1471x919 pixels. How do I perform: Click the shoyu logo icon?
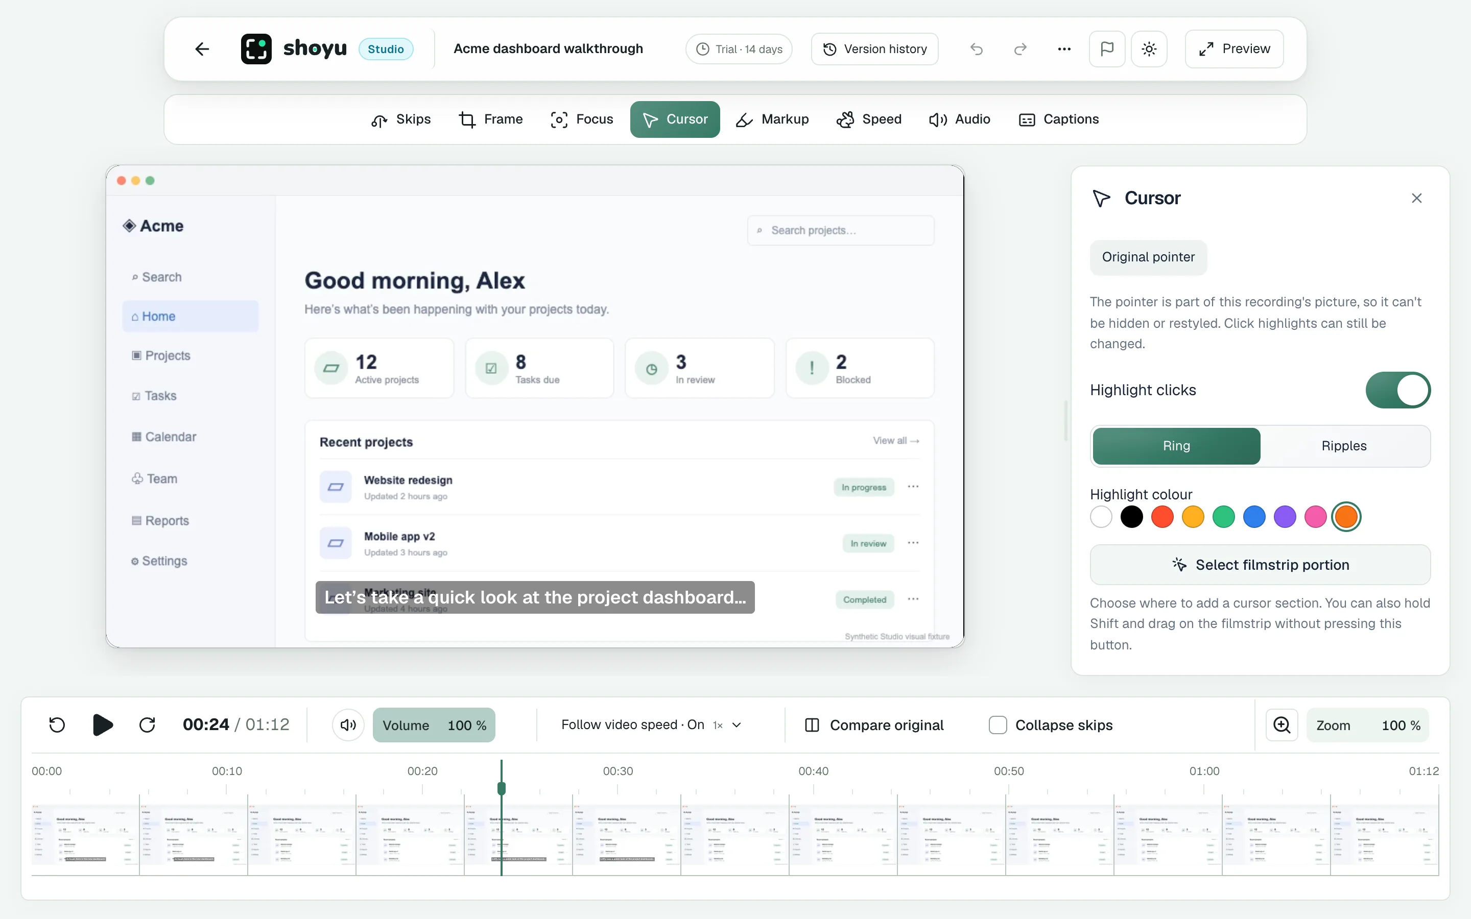[256, 49]
